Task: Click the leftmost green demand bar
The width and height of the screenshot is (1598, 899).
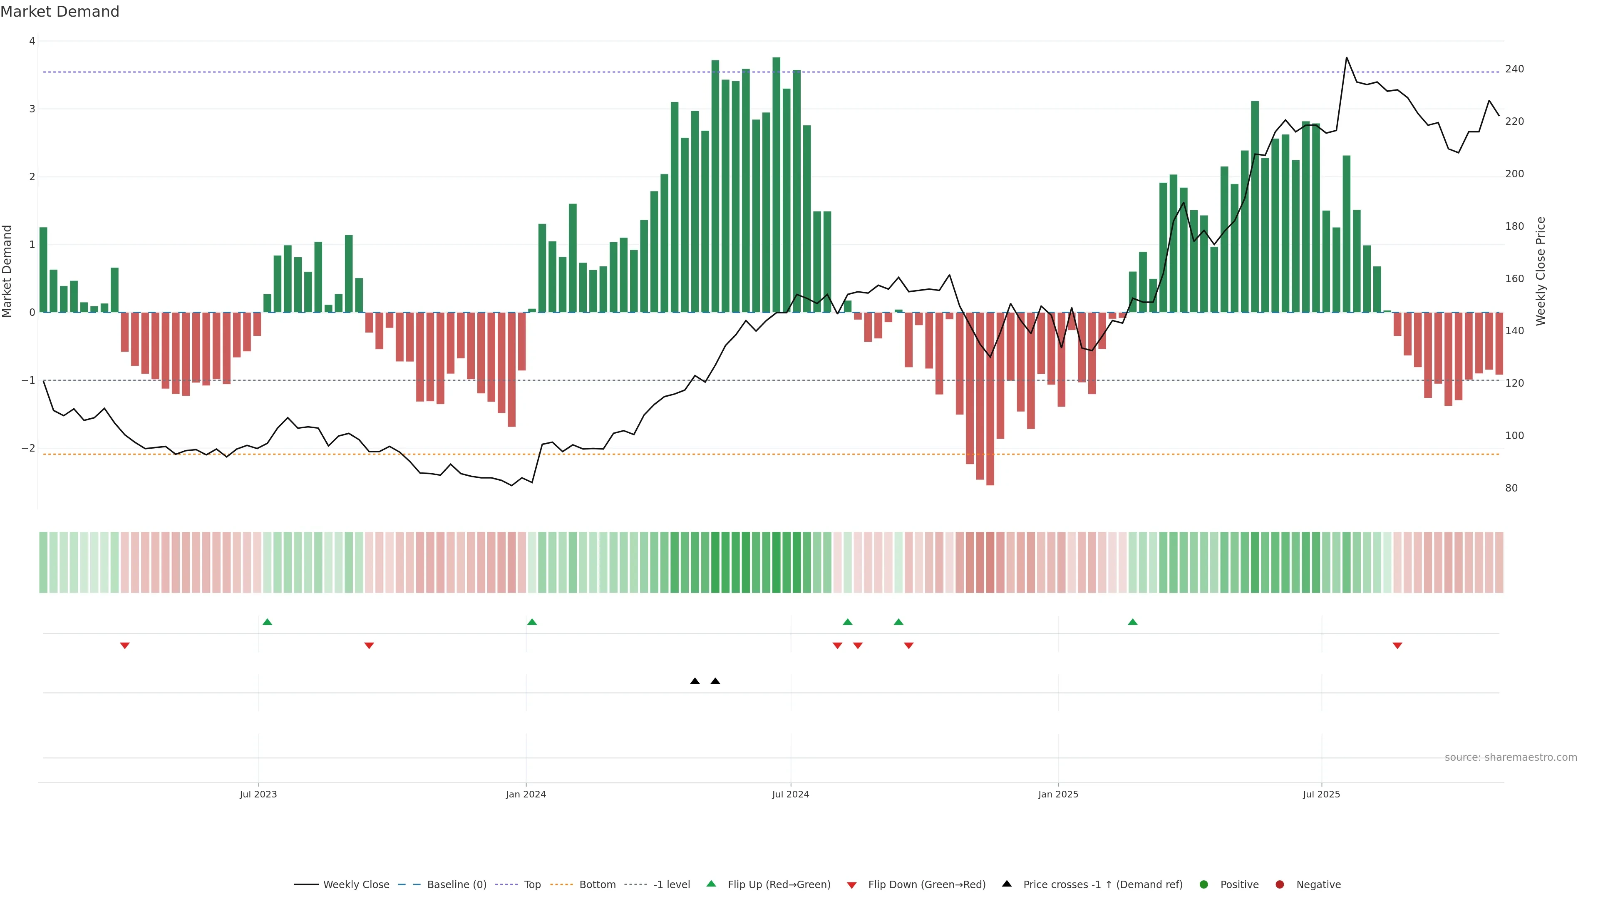Action: (x=43, y=270)
